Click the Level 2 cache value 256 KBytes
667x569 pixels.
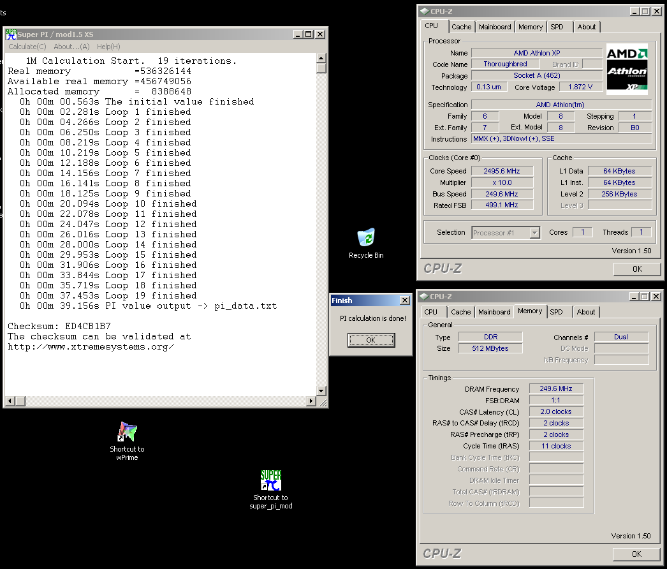click(x=619, y=194)
